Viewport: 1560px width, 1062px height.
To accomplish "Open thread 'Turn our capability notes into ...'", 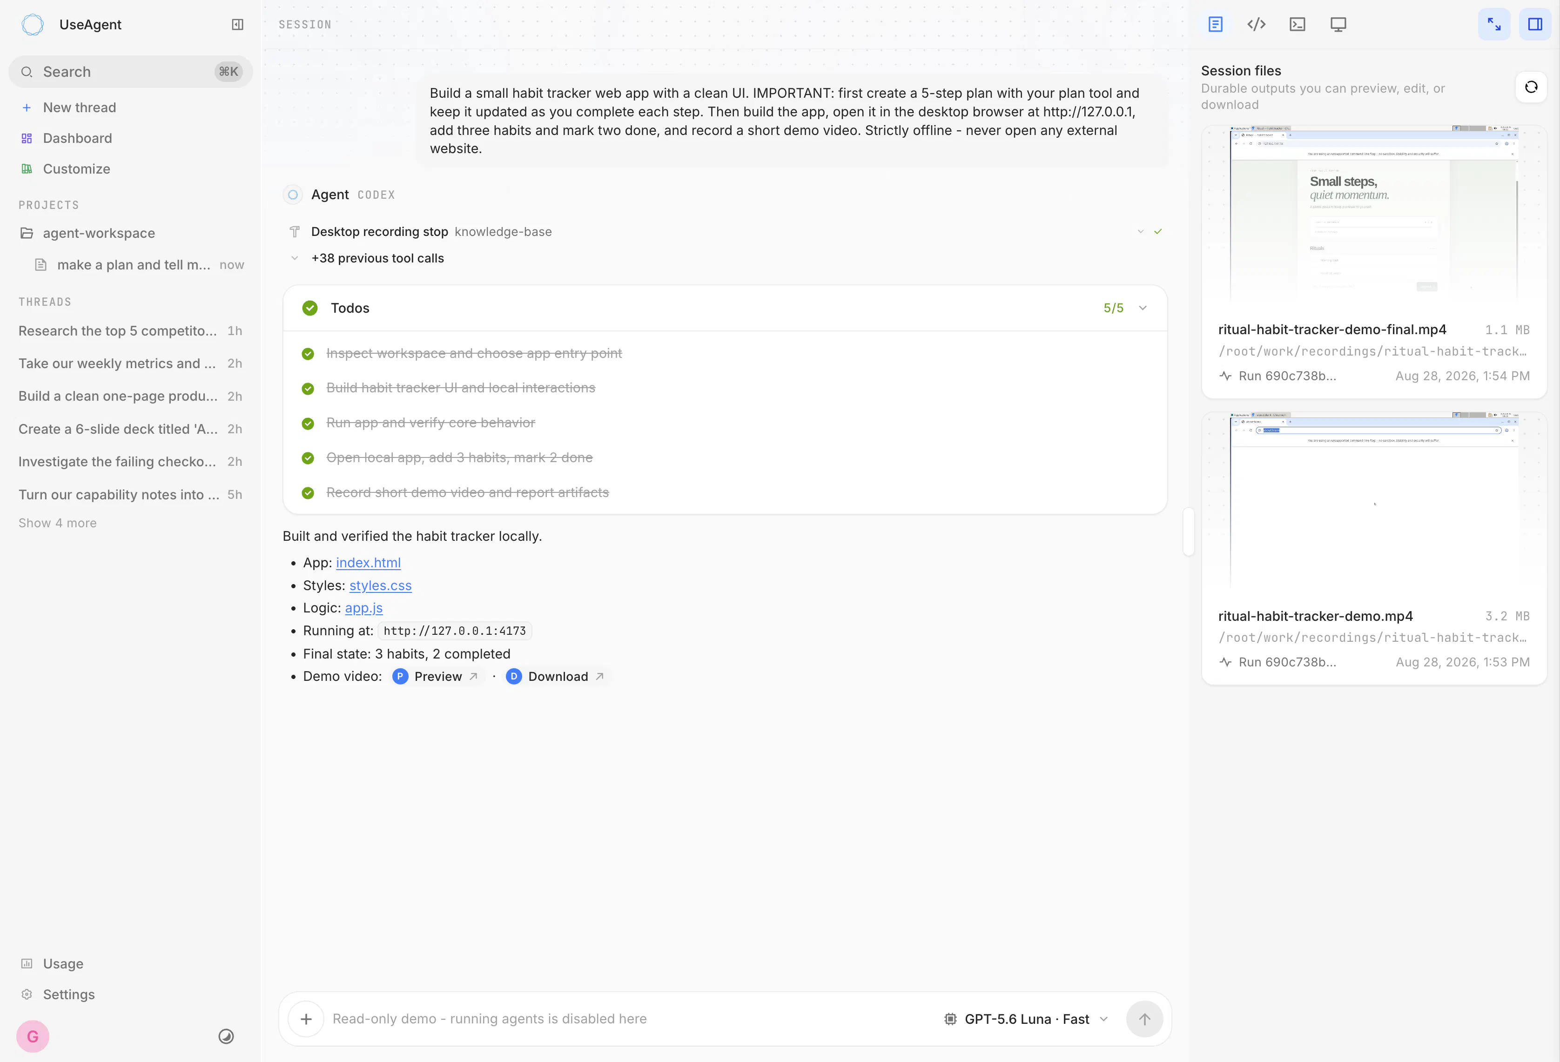I will click(x=130, y=495).
